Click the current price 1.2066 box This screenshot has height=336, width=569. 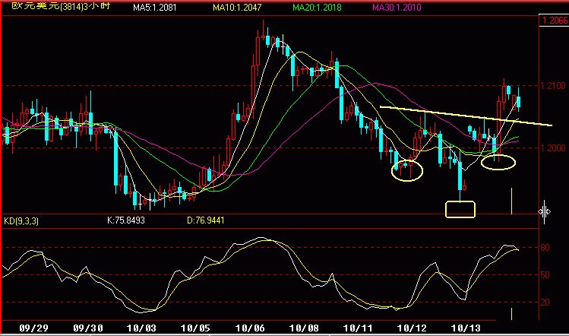[554, 20]
